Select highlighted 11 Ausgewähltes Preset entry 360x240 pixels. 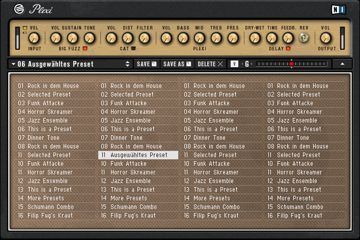[138, 155]
